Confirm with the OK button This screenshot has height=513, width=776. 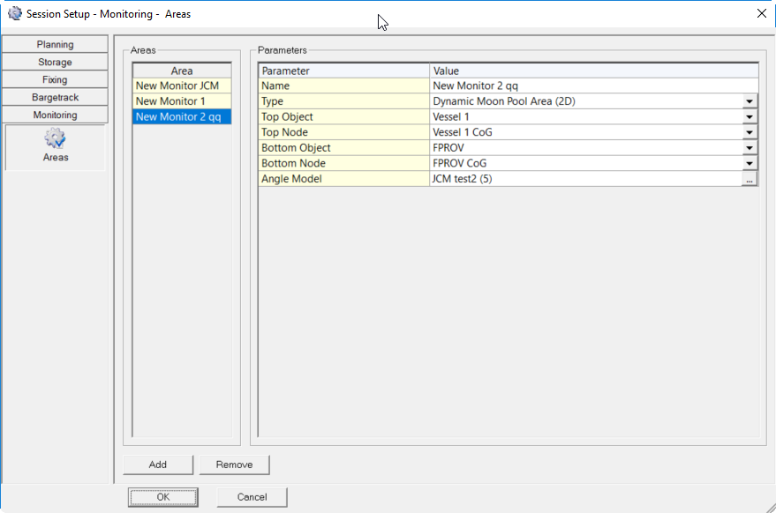163,497
